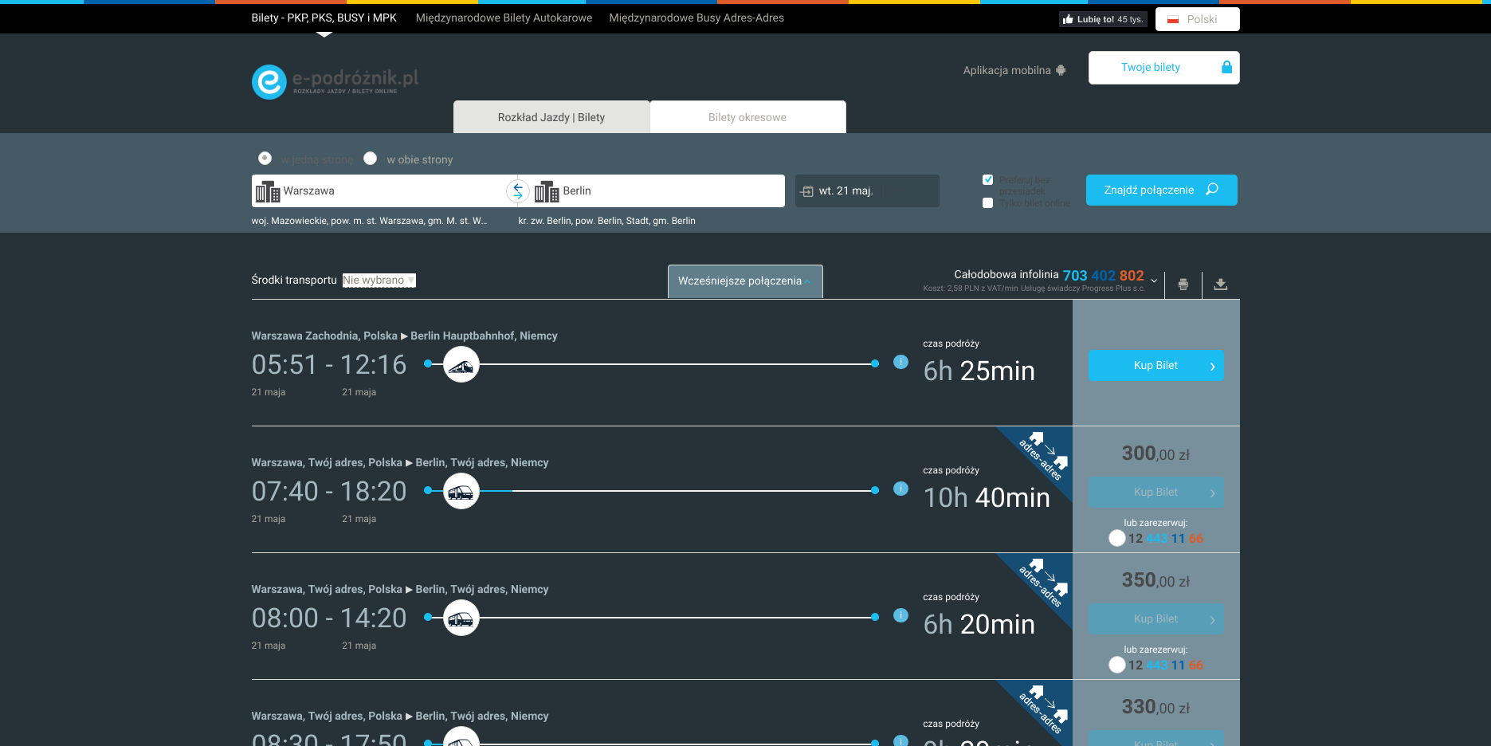Click the train icon on the 05:51 connection
This screenshot has height=746, width=1491.
(461, 364)
